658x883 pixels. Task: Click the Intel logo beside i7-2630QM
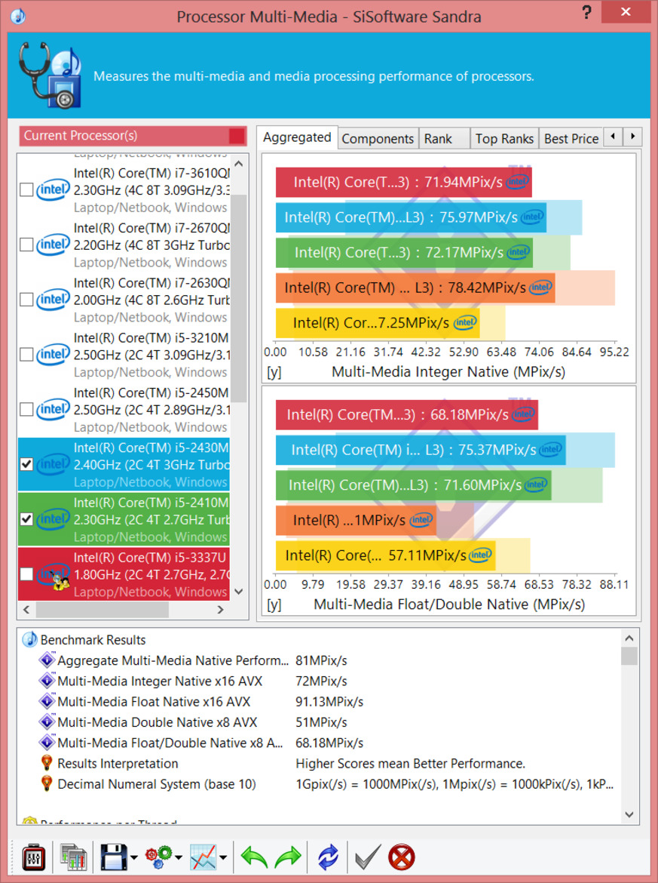pyautogui.click(x=53, y=300)
